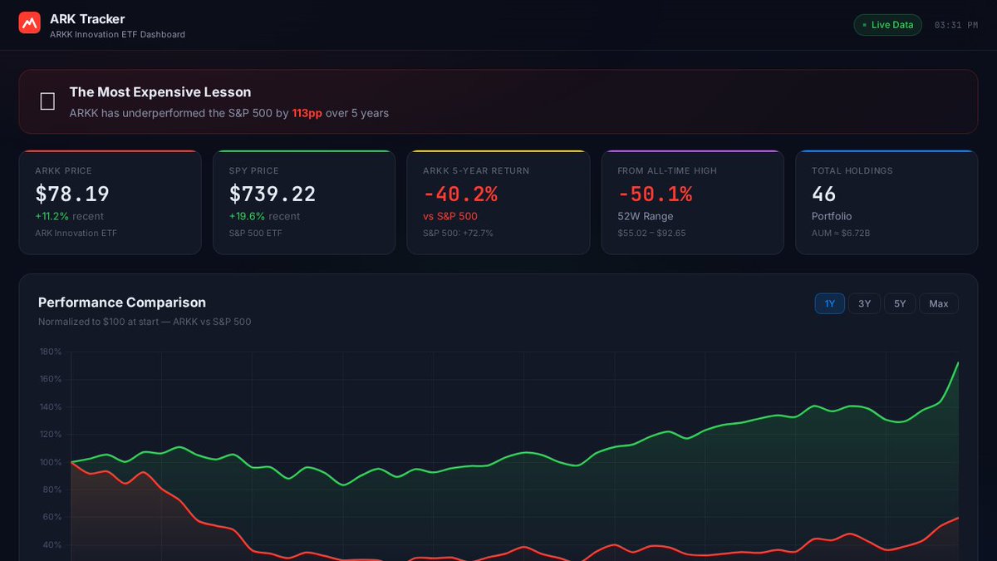Click the ARK Tracker title text

87,18
